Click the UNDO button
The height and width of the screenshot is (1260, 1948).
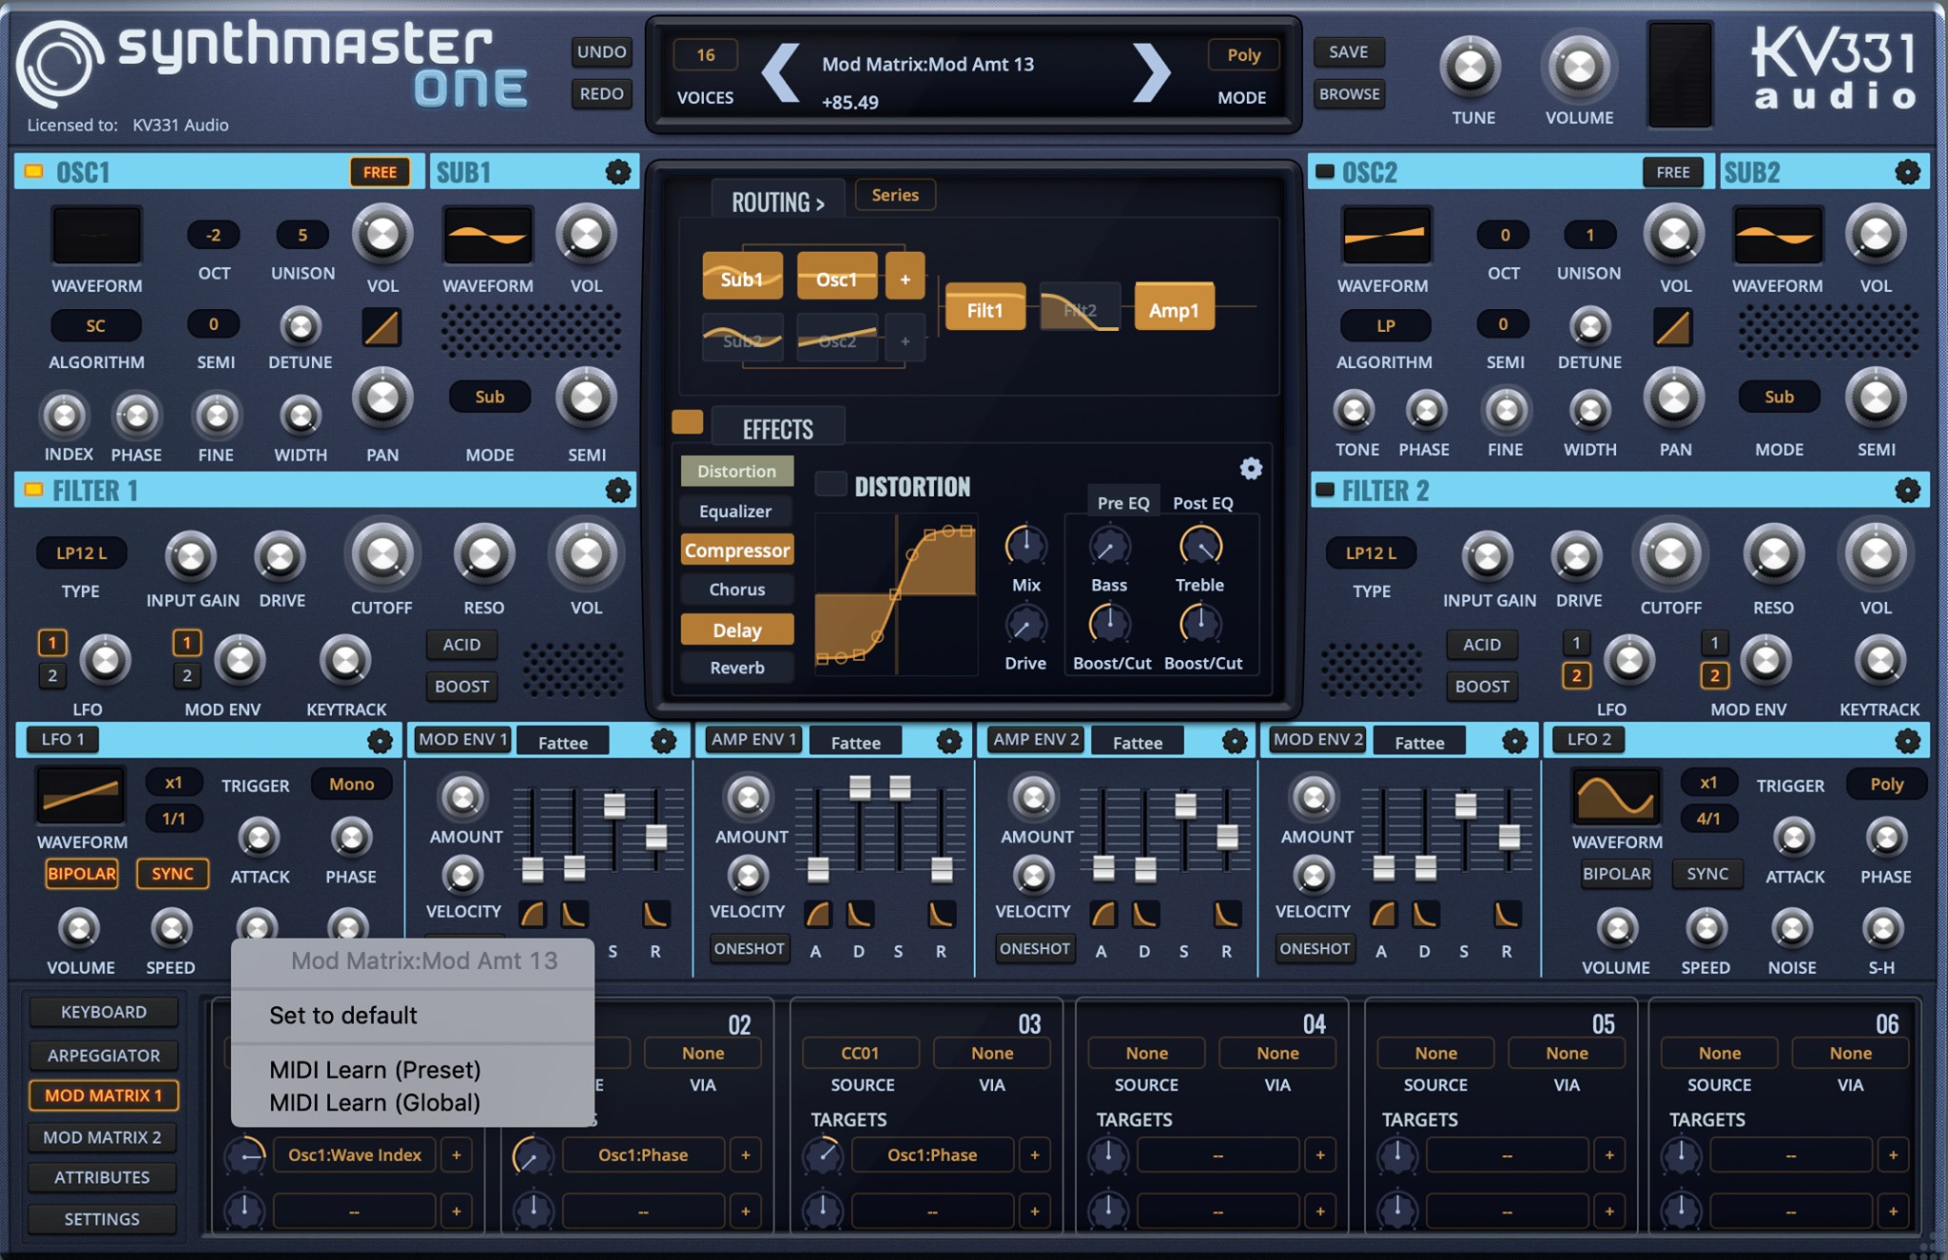600,52
